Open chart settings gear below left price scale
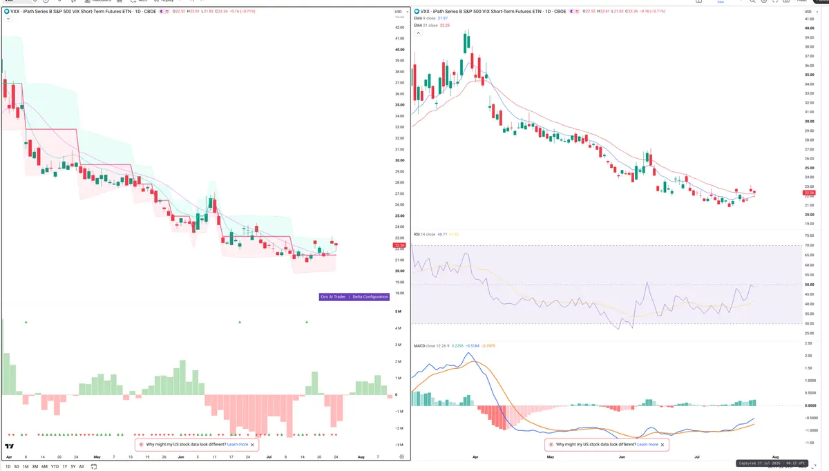 coord(401,457)
